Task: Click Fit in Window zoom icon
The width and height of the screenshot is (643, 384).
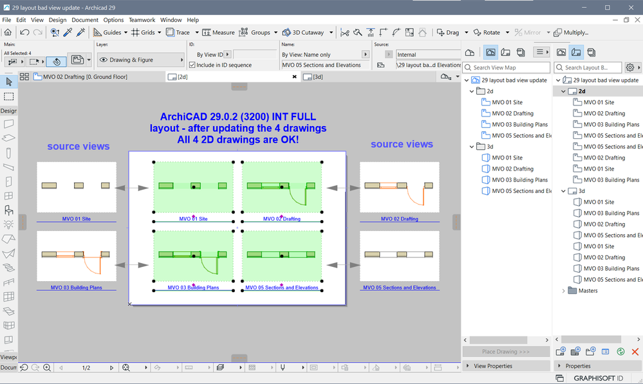Action: point(126,368)
